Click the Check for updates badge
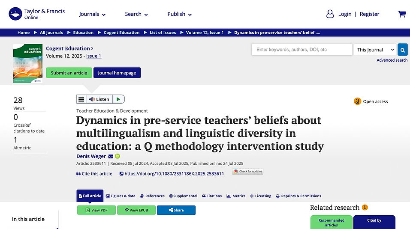 pyautogui.click(x=248, y=172)
